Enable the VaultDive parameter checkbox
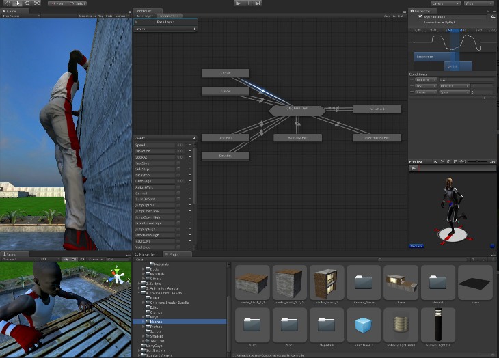499x358 pixels. pos(179,241)
